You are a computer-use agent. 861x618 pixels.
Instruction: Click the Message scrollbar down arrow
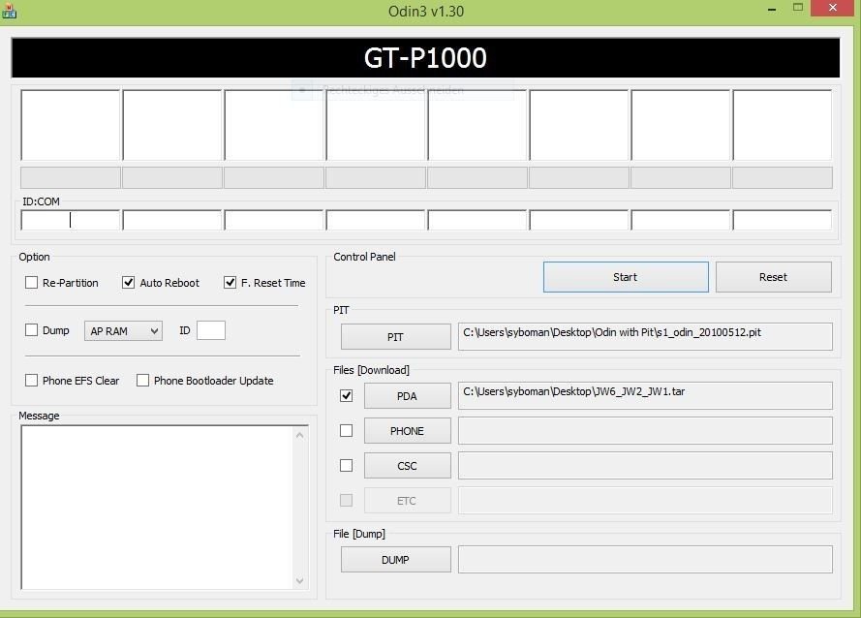300,580
